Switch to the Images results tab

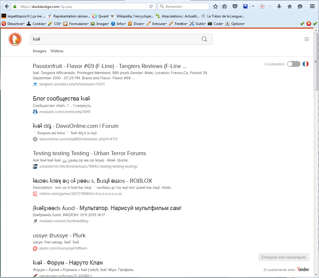point(40,51)
